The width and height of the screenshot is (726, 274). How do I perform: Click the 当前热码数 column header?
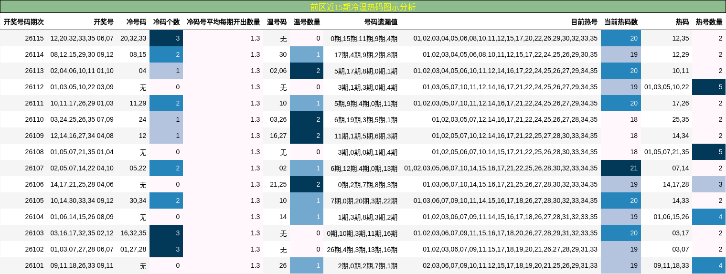pyautogui.click(x=621, y=22)
